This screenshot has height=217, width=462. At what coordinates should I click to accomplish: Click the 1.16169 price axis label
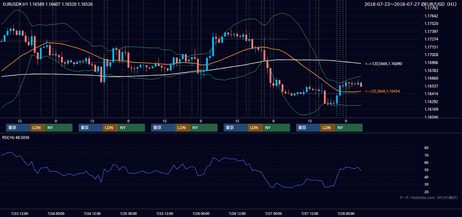point(431,109)
